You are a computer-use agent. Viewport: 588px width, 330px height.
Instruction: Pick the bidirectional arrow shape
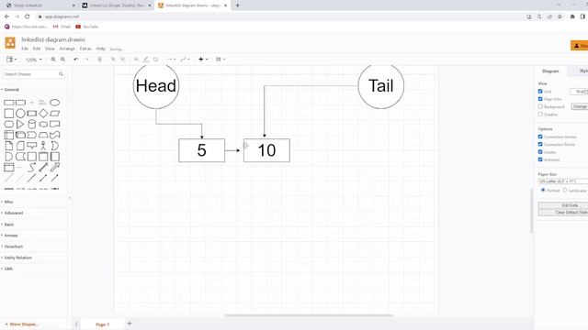click(43, 167)
